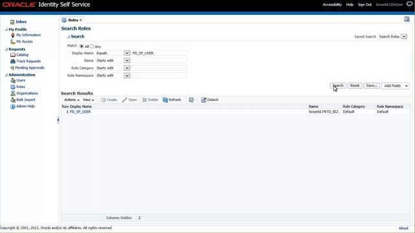Screen dimensions: 415x233
Task: Open the View menu
Action: (x=88, y=100)
